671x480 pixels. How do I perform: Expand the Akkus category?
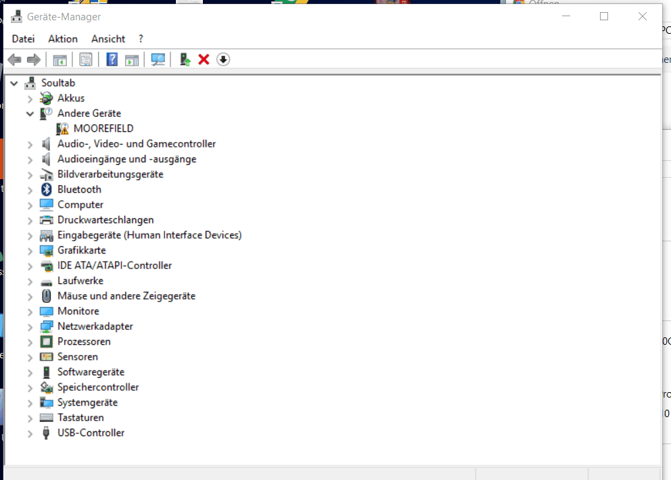point(30,99)
